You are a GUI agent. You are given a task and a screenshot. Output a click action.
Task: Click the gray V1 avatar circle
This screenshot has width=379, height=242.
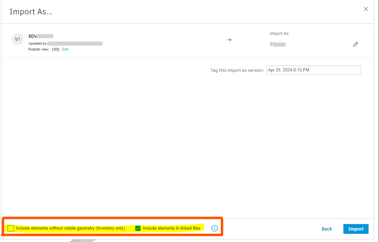(18, 39)
